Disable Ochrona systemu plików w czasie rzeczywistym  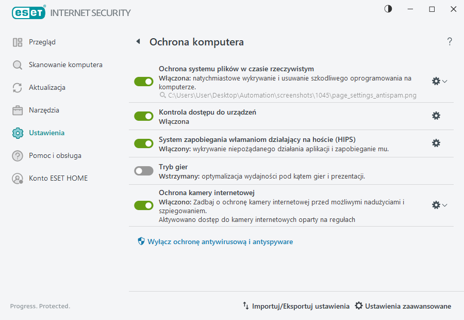(x=143, y=81)
